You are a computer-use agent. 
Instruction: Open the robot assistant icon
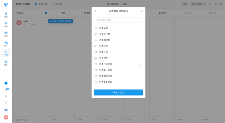(6, 110)
